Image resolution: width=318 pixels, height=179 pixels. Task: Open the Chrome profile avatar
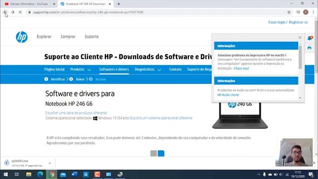click(x=306, y=12)
